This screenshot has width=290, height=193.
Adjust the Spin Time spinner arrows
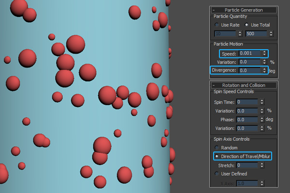point(262,102)
